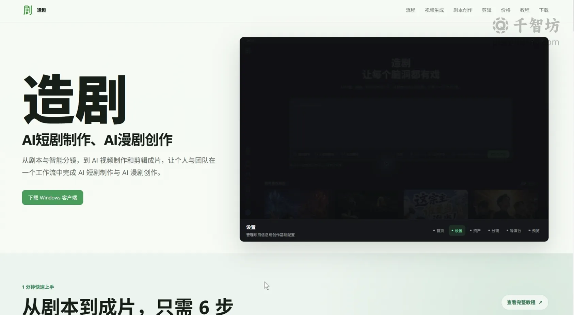Switch to the 预览 preview tab

coord(534,231)
